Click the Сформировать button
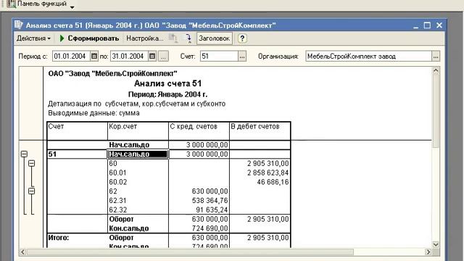Image resolution: width=464 pixels, height=261 pixels. click(89, 38)
